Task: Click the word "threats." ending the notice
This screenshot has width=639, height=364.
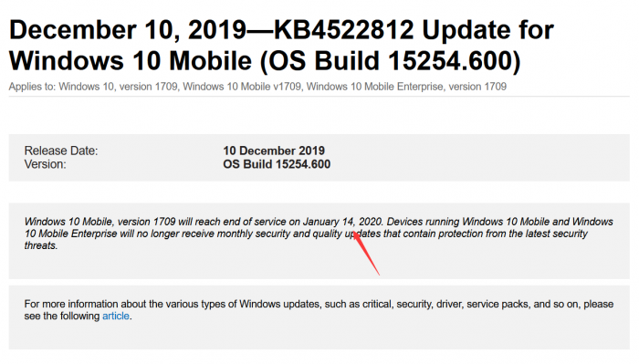Action: tap(41, 245)
